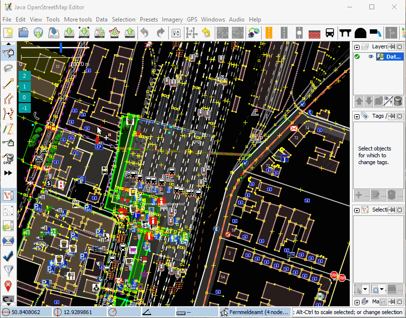Open the filter funnel panel
The image size is (406, 318).
point(8,271)
